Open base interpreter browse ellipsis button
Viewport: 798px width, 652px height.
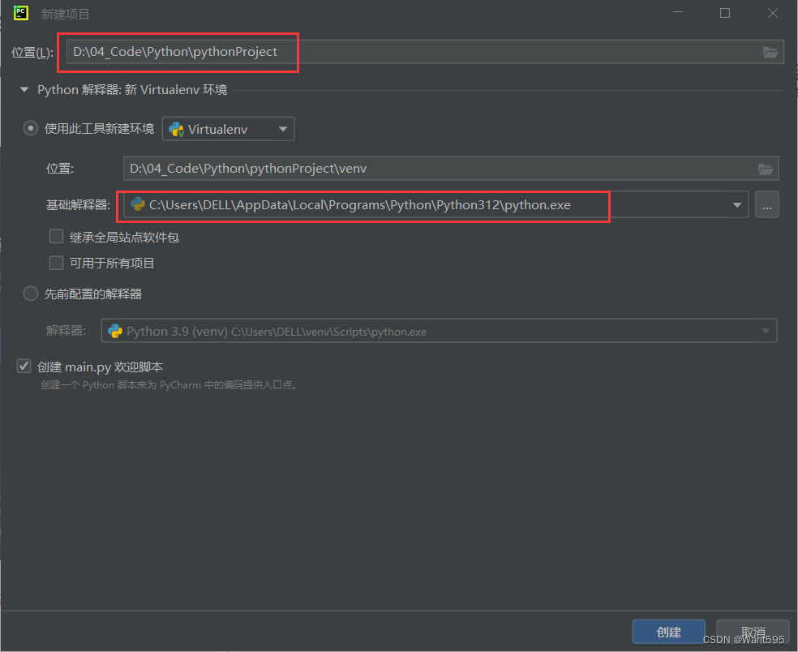[767, 204]
